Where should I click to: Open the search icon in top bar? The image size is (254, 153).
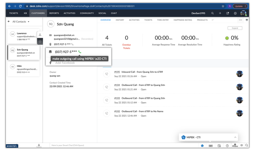[212, 13]
